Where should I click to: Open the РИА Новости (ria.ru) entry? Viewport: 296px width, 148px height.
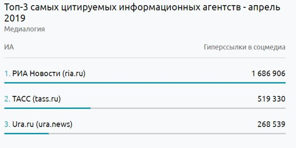click(49, 73)
